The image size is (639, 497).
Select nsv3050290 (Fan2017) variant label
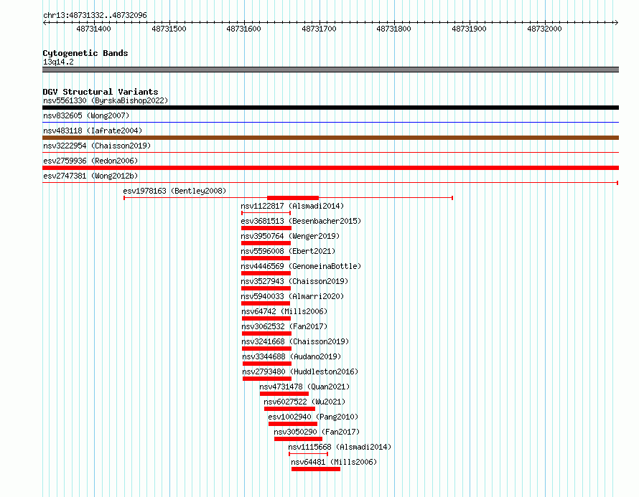[x=317, y=432]
